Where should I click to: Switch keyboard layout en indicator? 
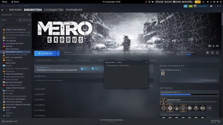[203, 2]
